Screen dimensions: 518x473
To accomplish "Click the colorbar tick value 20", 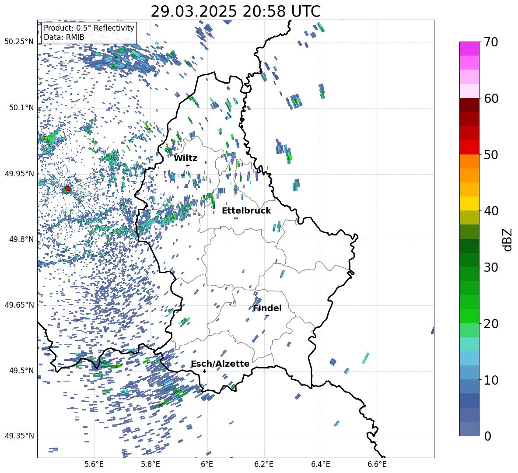I will pyautogui.click(x=491, y=324).
